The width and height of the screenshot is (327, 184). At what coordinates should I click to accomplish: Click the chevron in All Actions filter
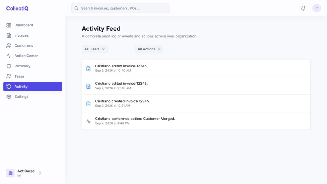click(159, 49)
